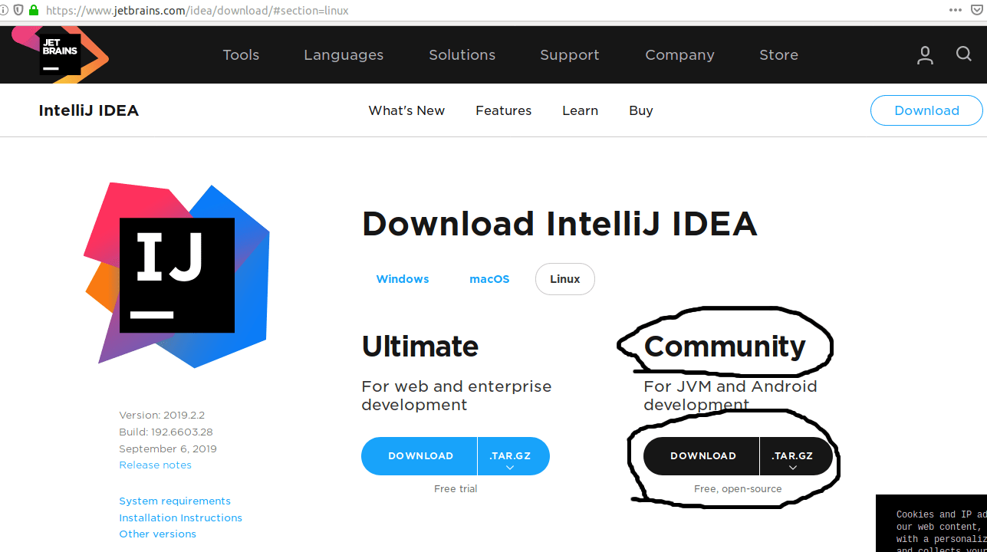
Task: Go to the Store page
Action: pos(778,55)
